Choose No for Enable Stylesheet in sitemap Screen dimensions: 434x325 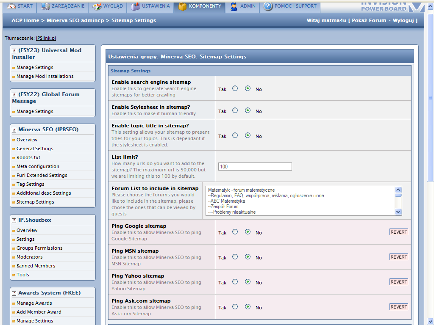[x=248, y=110]
